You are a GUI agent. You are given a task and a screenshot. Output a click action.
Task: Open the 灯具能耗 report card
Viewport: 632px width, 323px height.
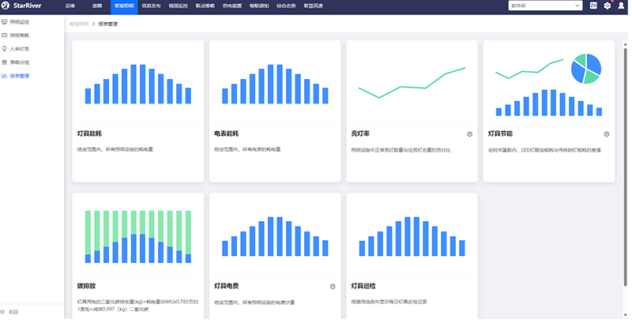click(x=137, y=110)
